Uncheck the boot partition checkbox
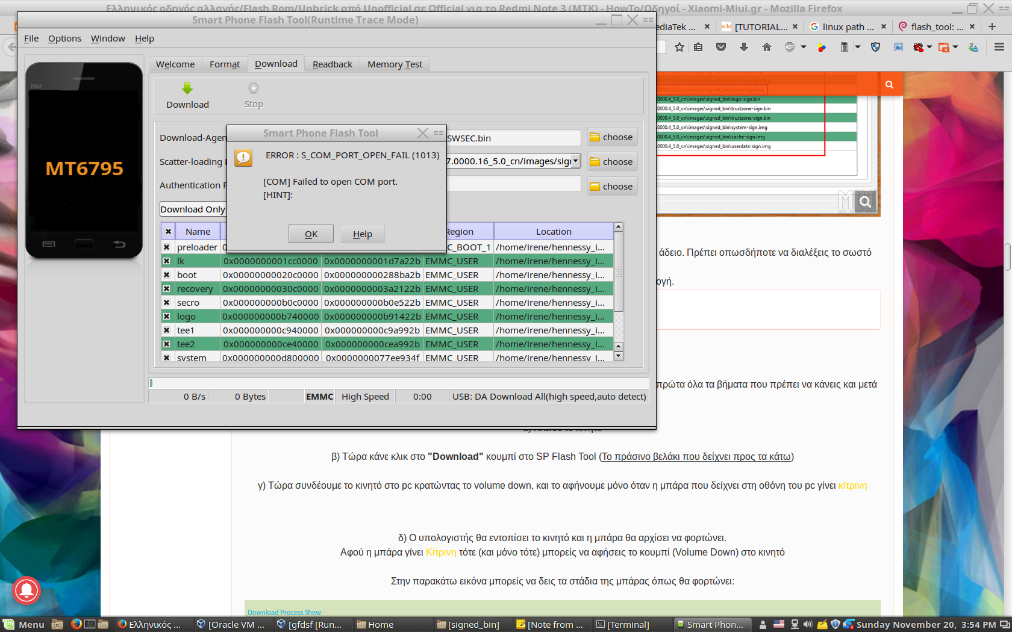Viewport: 1012px width, 632px height. click(x=167, y=275)
